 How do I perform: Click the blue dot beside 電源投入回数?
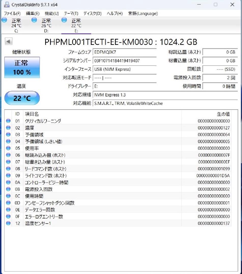point(8,189)
